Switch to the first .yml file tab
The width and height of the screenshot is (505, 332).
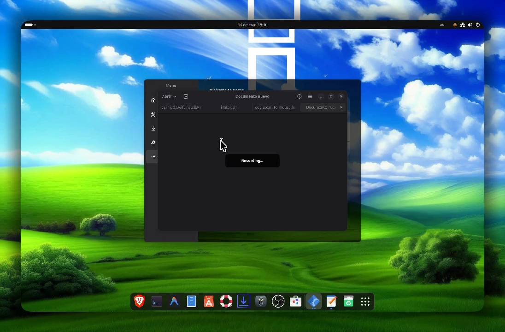[x=182, y=107]
